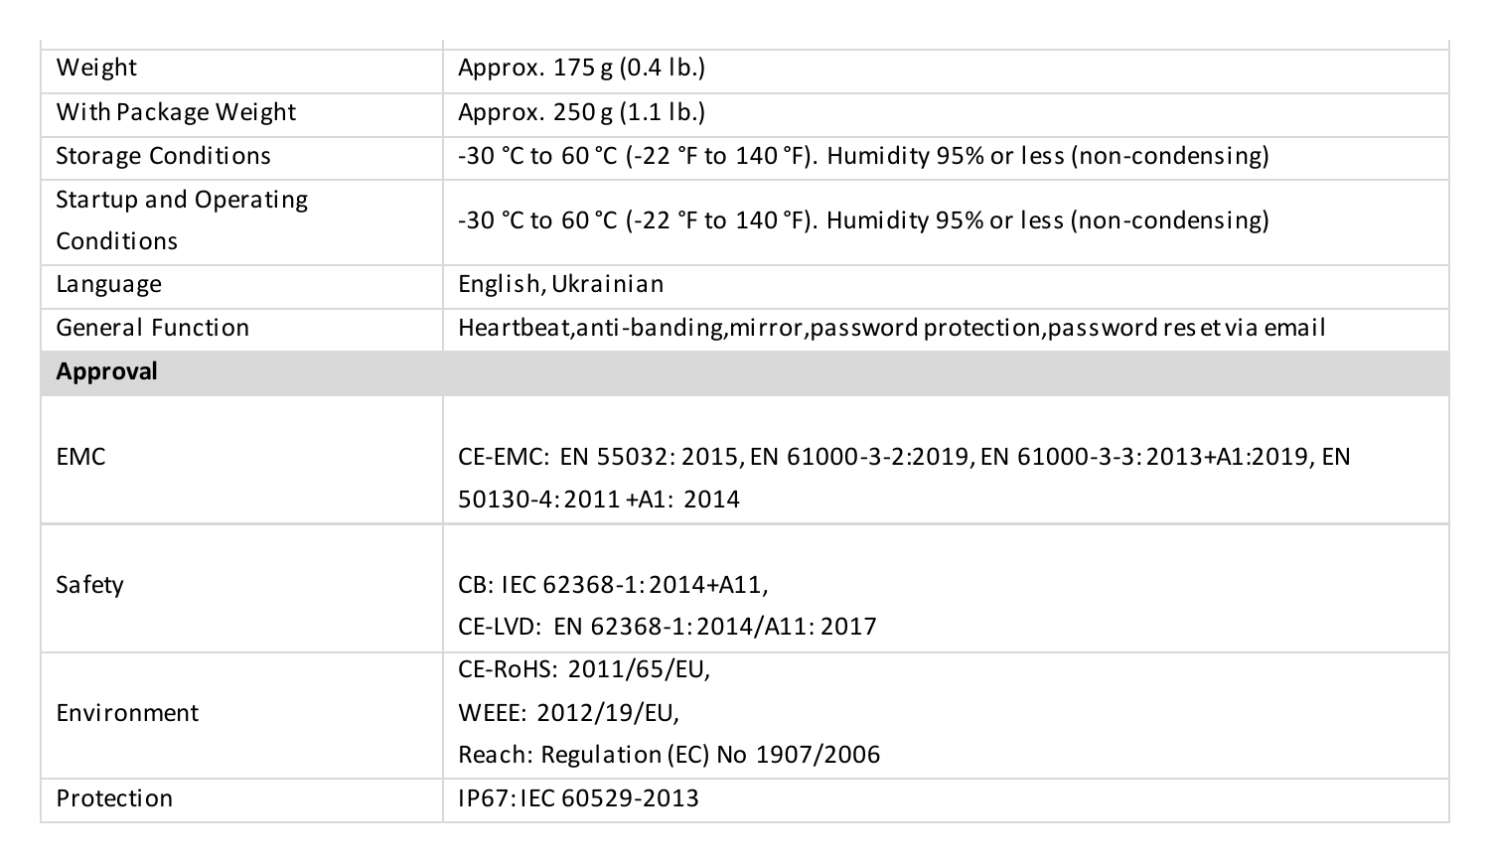Click the Safety row label
The image size is (1490, 863).
click(x=89, y=584)
